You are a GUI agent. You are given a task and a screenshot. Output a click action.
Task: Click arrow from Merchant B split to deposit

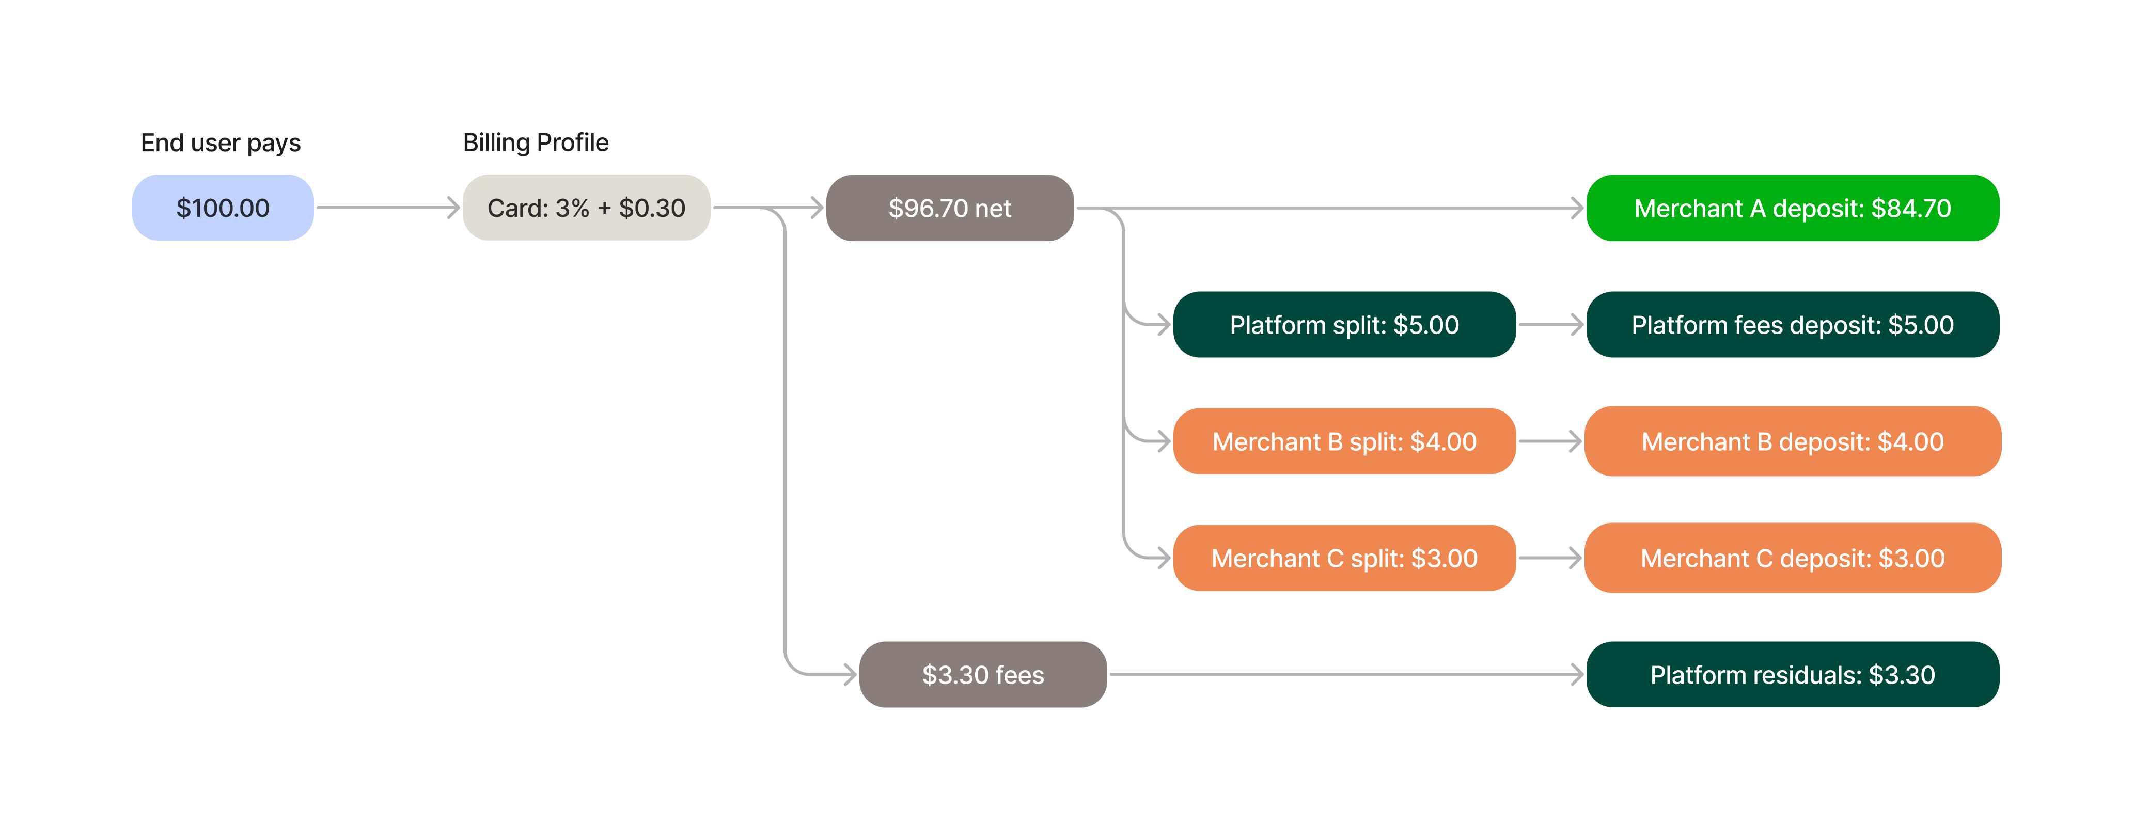[x=1551, y=441]
